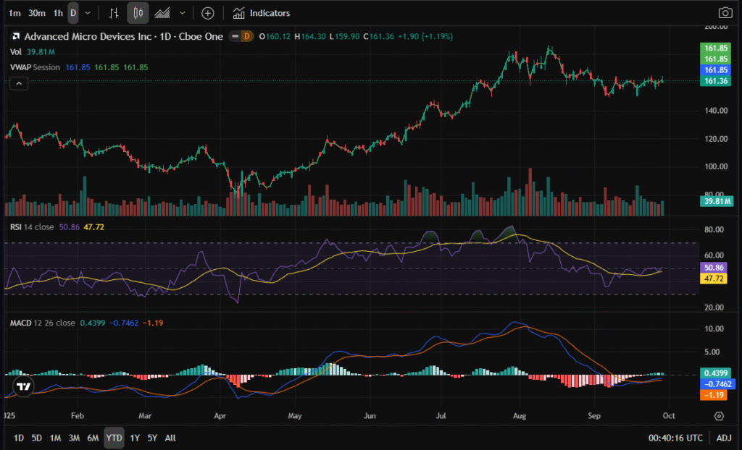Viewport: 742px width, 450px height.
Task: Select the 5Y date range
Action: point(152,438)
